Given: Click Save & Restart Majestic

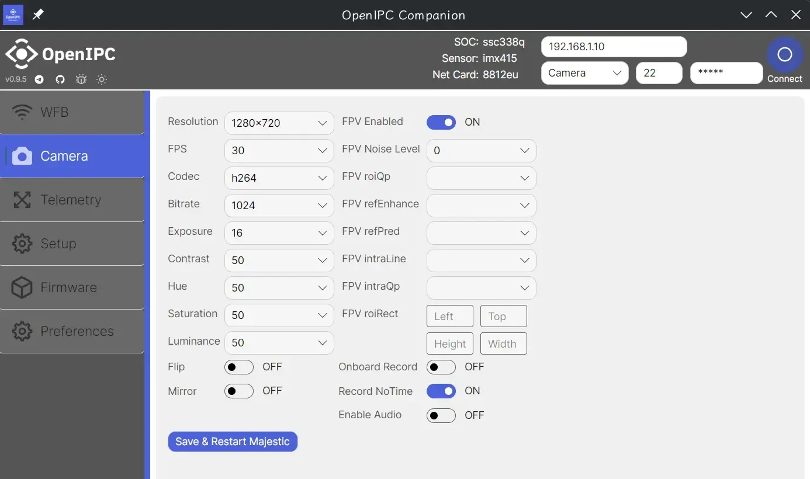Looking at the screenshot, I should point(233,442).
